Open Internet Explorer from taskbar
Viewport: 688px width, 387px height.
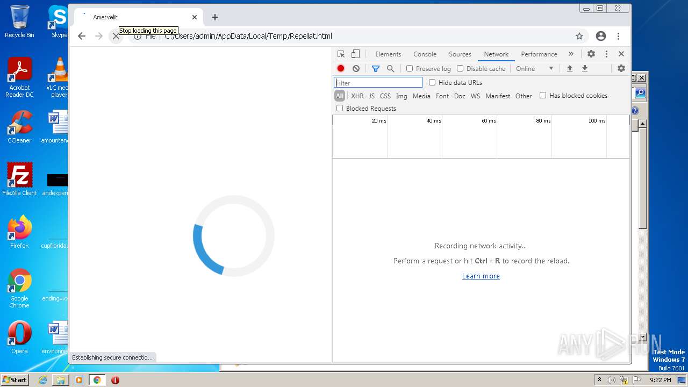pyautogui.click(x=42, y=380)
